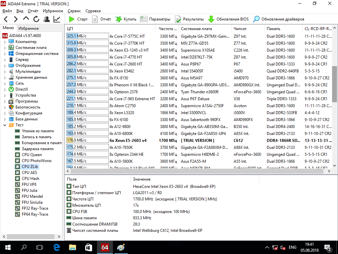Viewport: 338px width, 254px height.
Task: Sort results by the Системная плата column header
Action: (205, 28)
